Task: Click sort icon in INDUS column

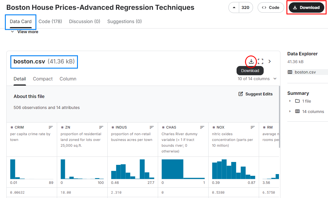Action: pyautogui.click(x=152, y=127)
